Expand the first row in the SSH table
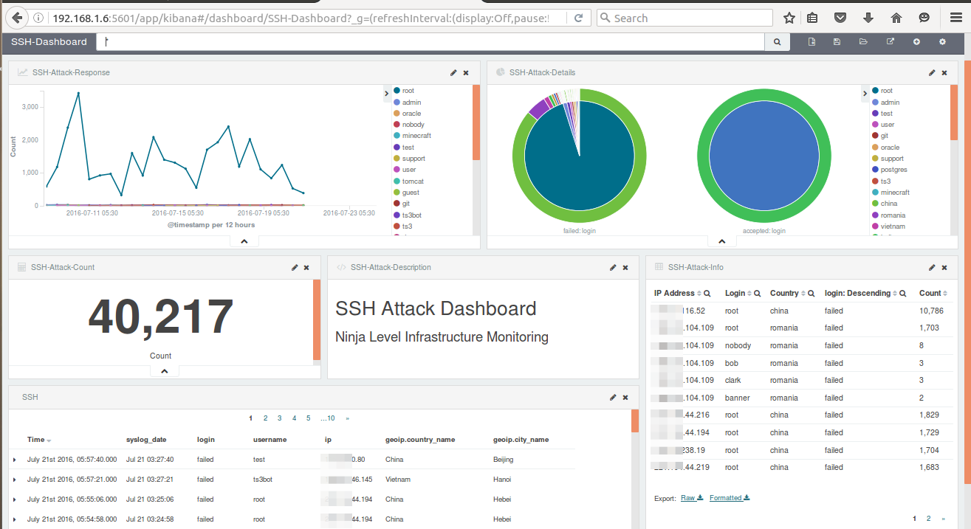 pyautogui.click(x=16, y=459)
